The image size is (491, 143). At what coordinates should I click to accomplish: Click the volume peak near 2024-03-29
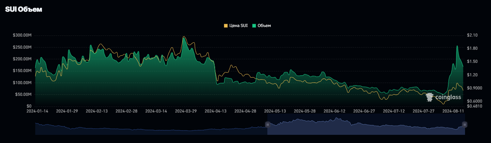coord(184,38)
